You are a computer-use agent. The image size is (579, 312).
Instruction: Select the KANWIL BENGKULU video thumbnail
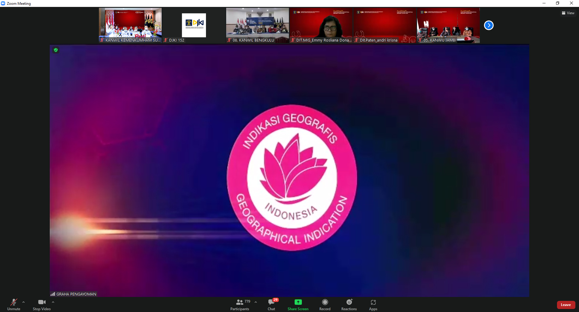257,25
